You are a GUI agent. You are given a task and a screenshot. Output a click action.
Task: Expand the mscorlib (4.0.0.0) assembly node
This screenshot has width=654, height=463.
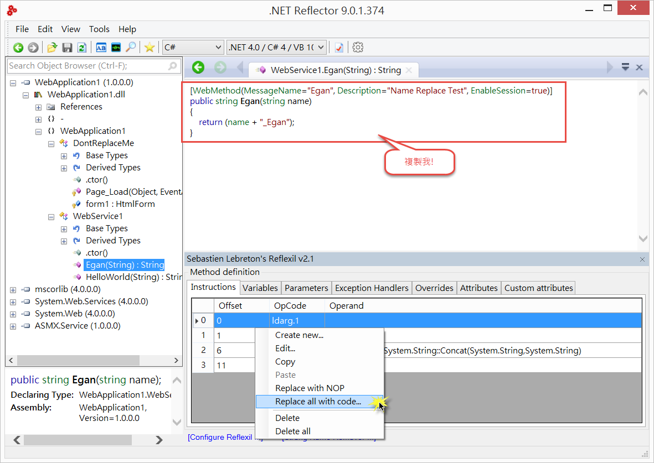(x=13, y=289)
